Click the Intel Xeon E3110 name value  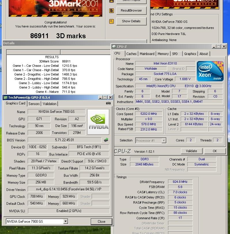click(x=165, y=63)
